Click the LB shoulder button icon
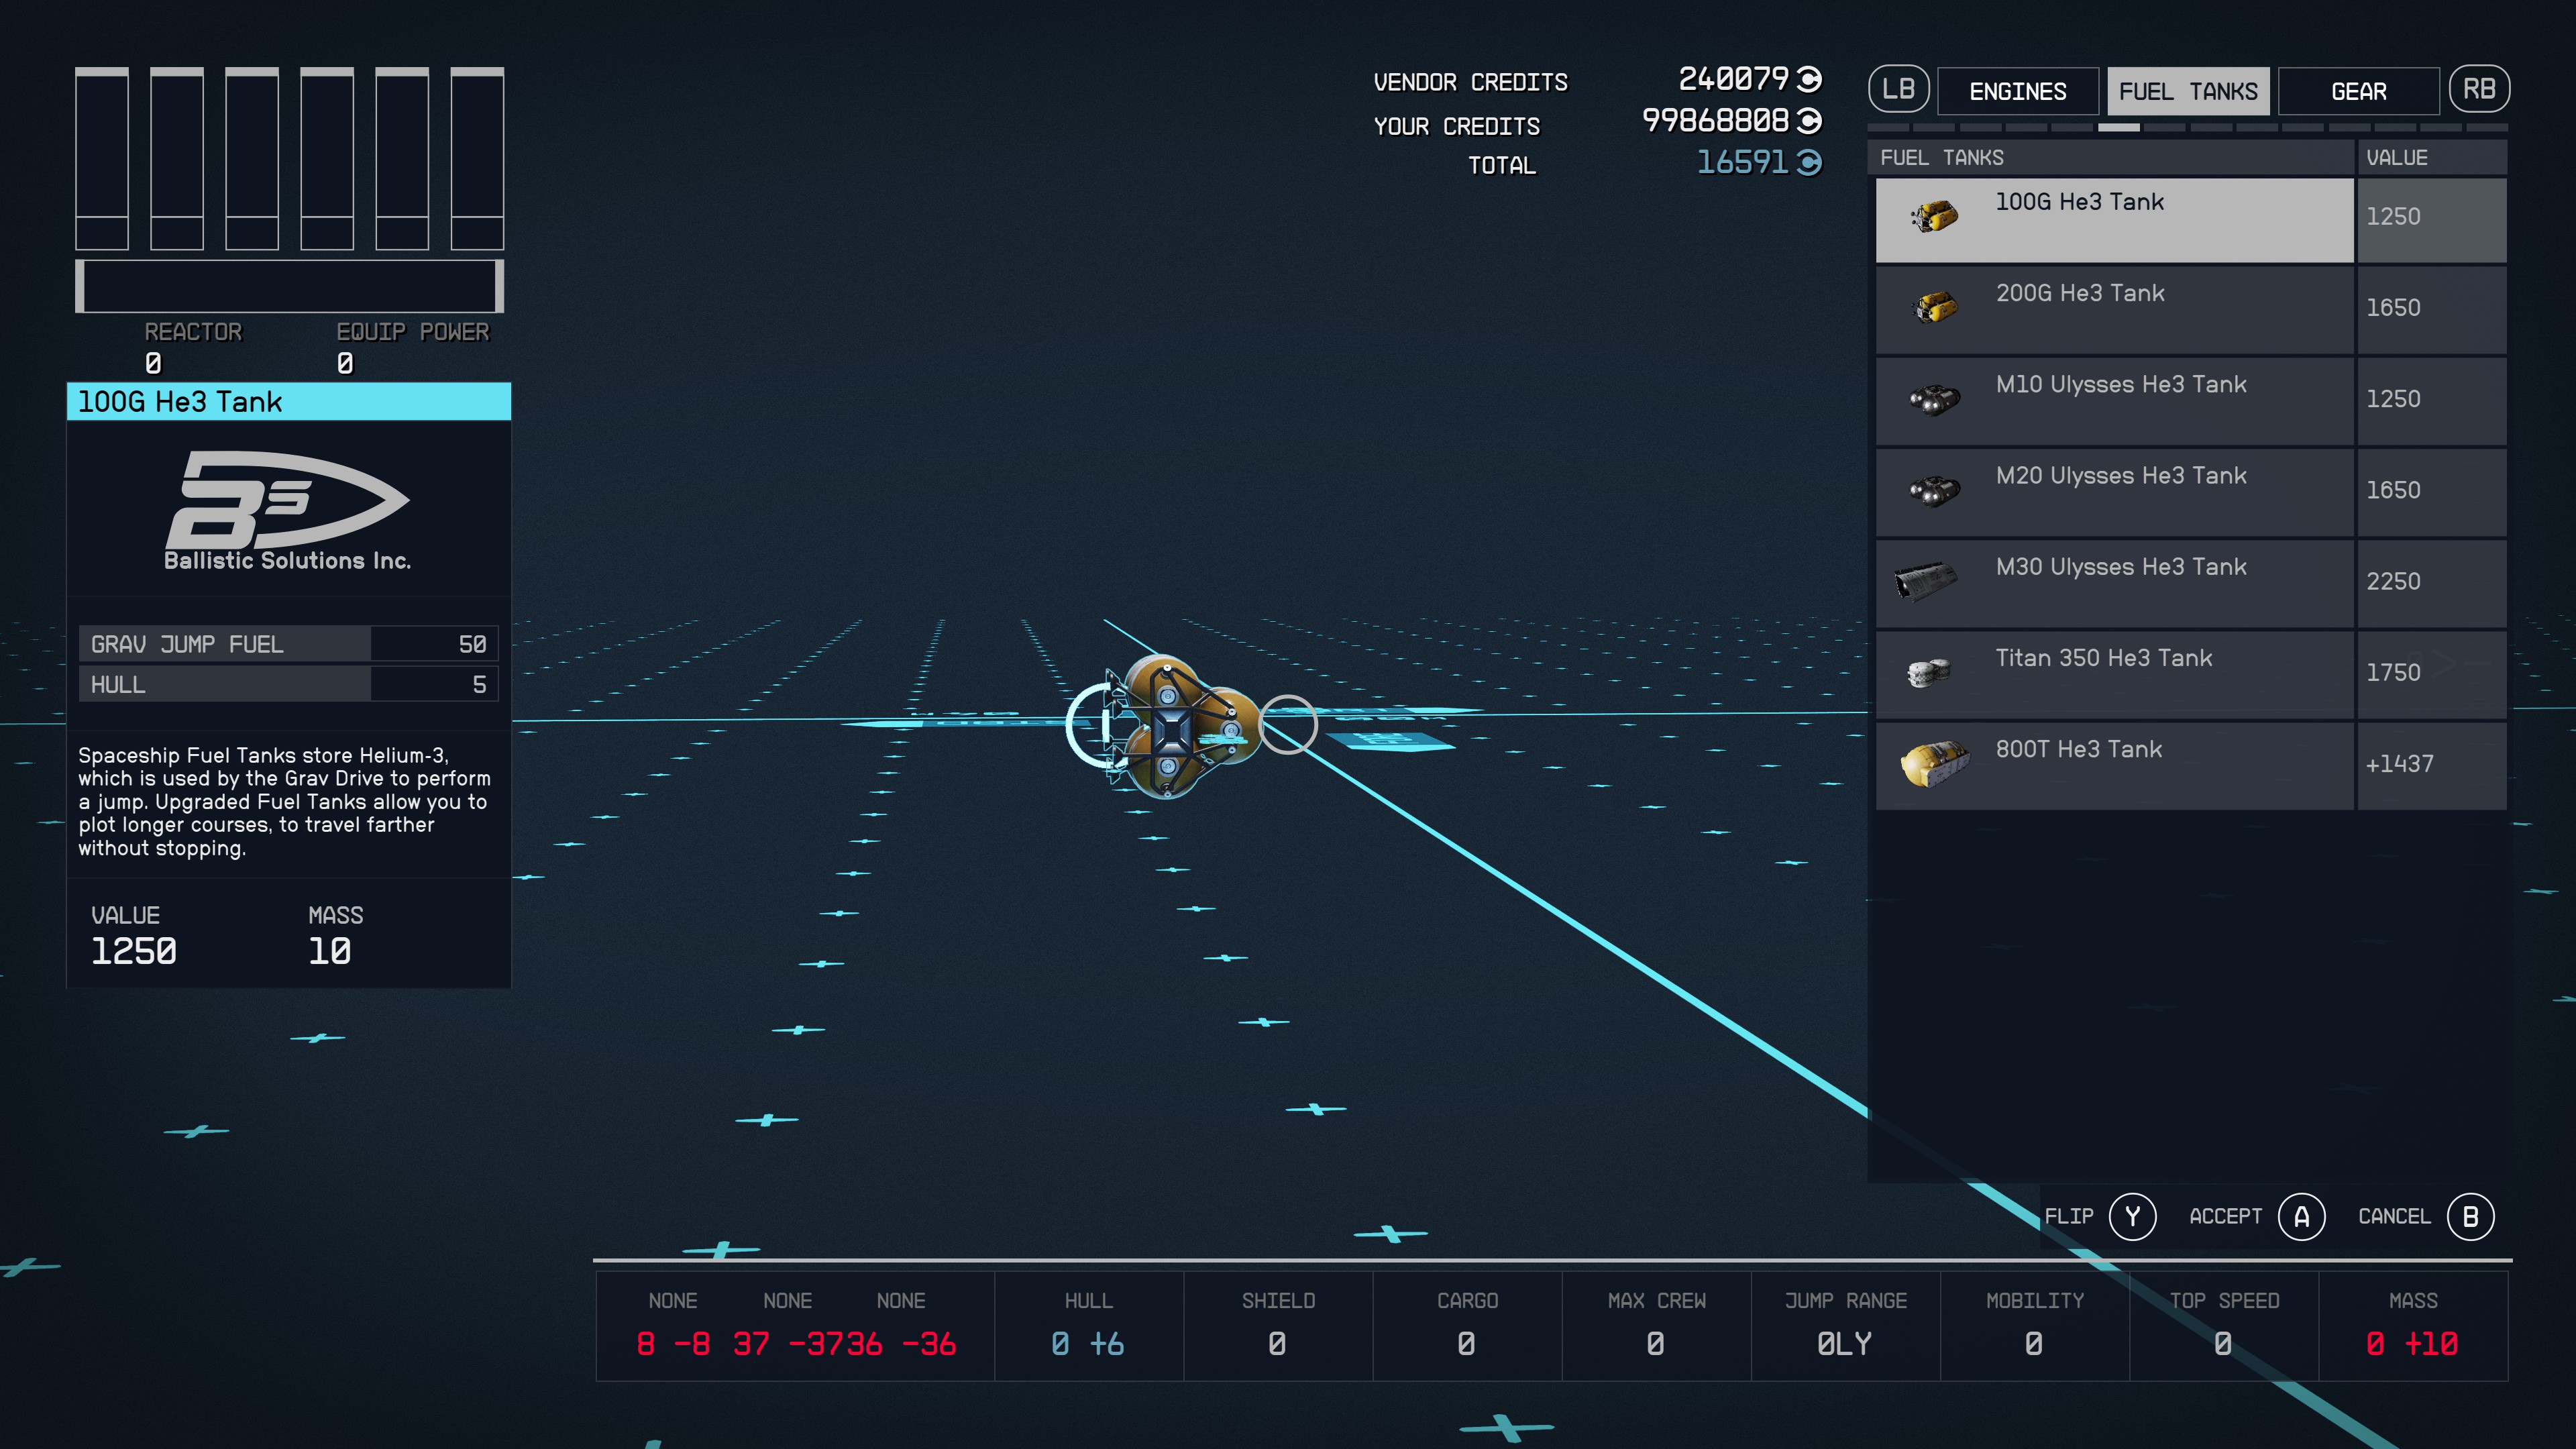2576x1449 pixels. pos(1898,89)
